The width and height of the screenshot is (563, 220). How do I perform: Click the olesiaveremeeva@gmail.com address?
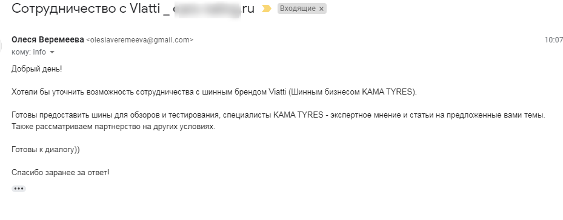tap(140, 40)
